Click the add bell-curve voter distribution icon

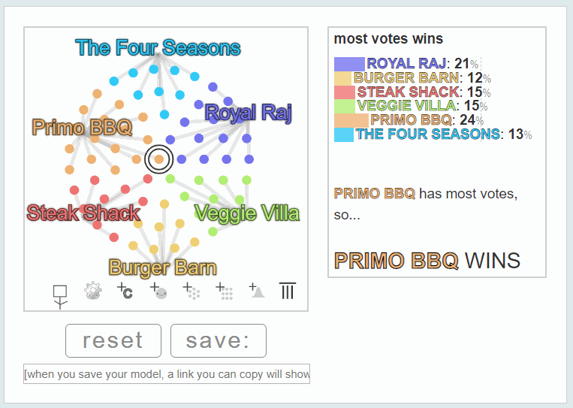[257, 291]
